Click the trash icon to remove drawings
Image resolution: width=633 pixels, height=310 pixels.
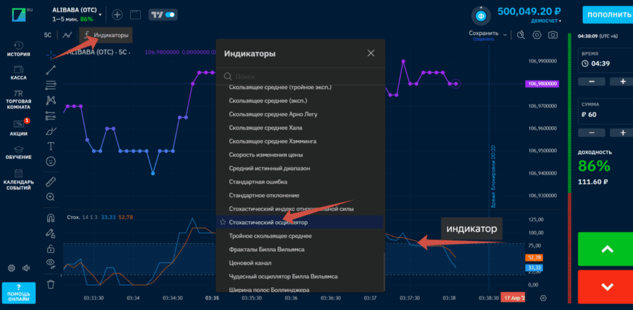coord(51,284)
